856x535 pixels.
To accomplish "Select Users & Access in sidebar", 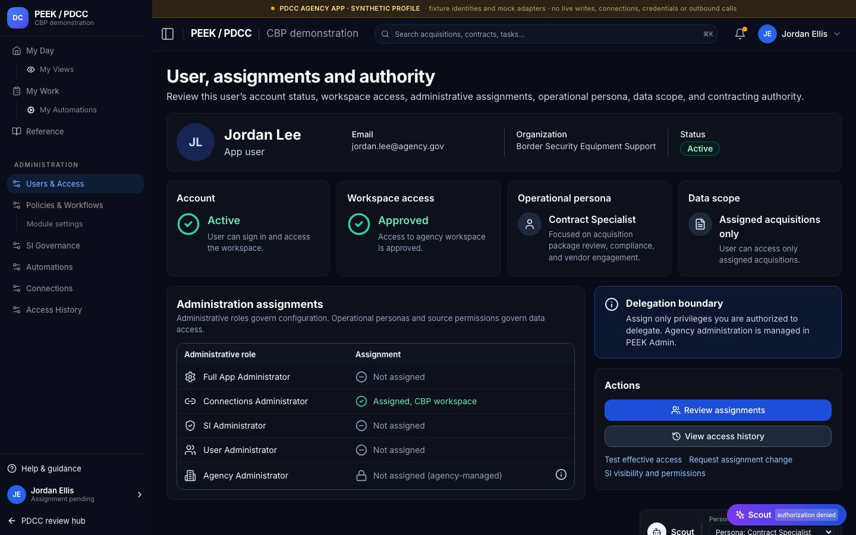I will pos(75,184).
